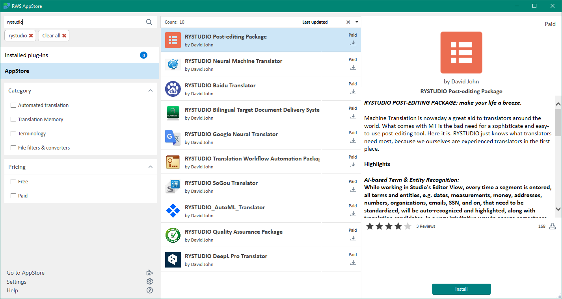The height and width of the screenshot is (299, 562).
Task: Open the Help link
Action: (x=12, y=290)
